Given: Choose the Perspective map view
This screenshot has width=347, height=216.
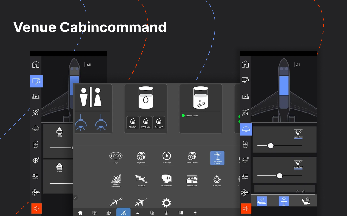Looking at the screenshot, I should point(192,179).
